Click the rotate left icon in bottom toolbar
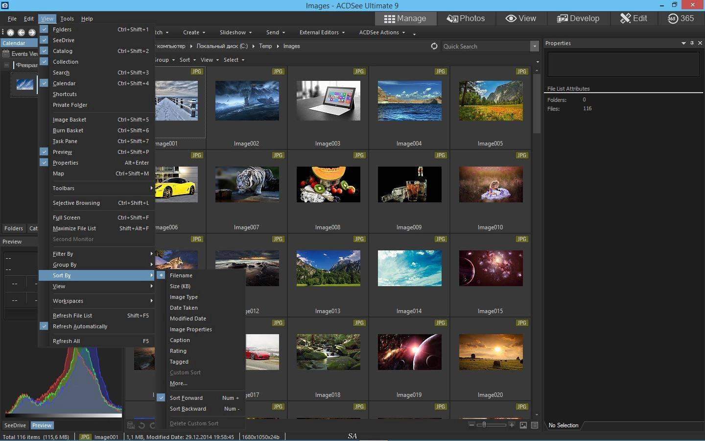Viewport: 705px width, 441px height. pos(142,425)
